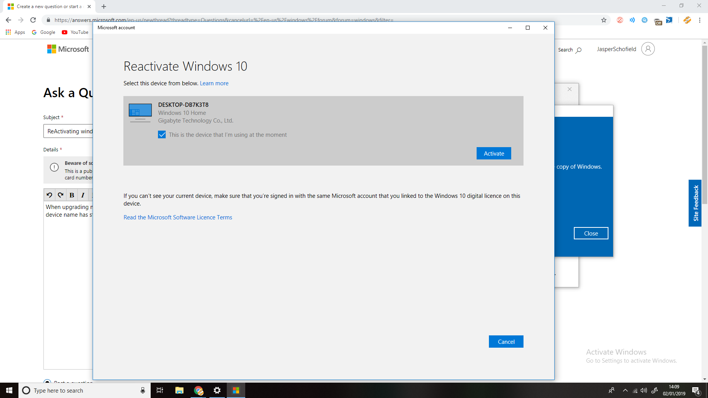Open the volume tray icon
708x398 pixels.
coord(644,390)
